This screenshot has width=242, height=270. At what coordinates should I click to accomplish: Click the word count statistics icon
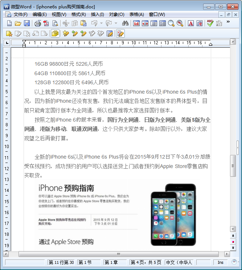point(219,23)
